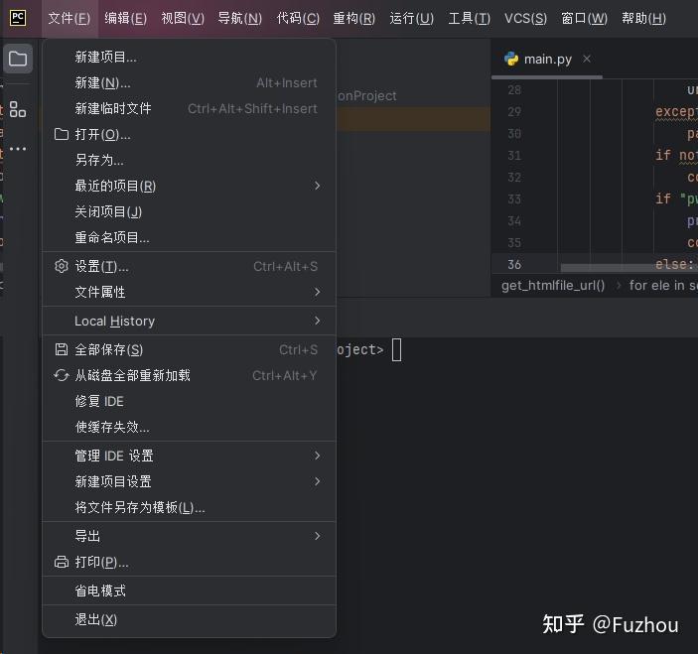Open the 编辑(E) menu

tap(125, 18)
